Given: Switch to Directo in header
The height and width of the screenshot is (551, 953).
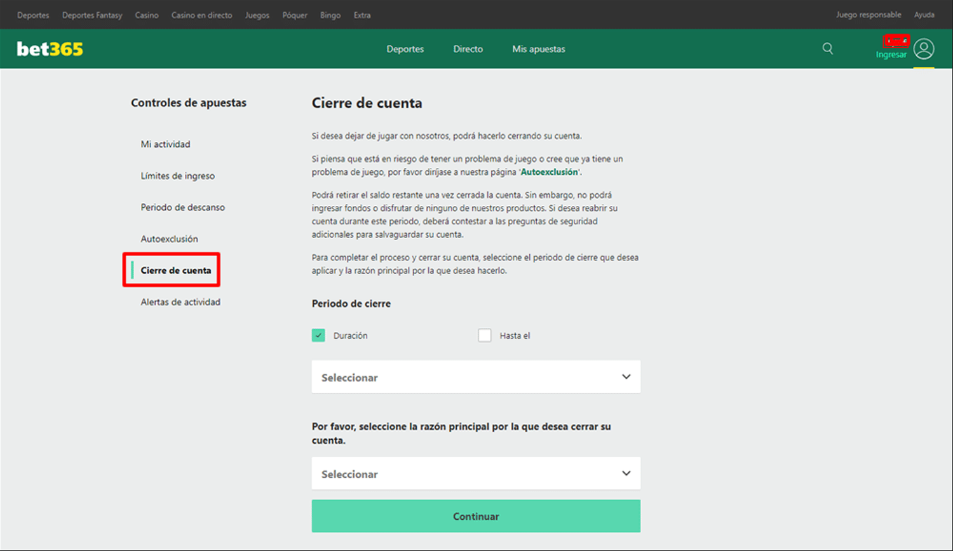Looking at the screenshot, I should pyautogui.click(x=468, y=49).
